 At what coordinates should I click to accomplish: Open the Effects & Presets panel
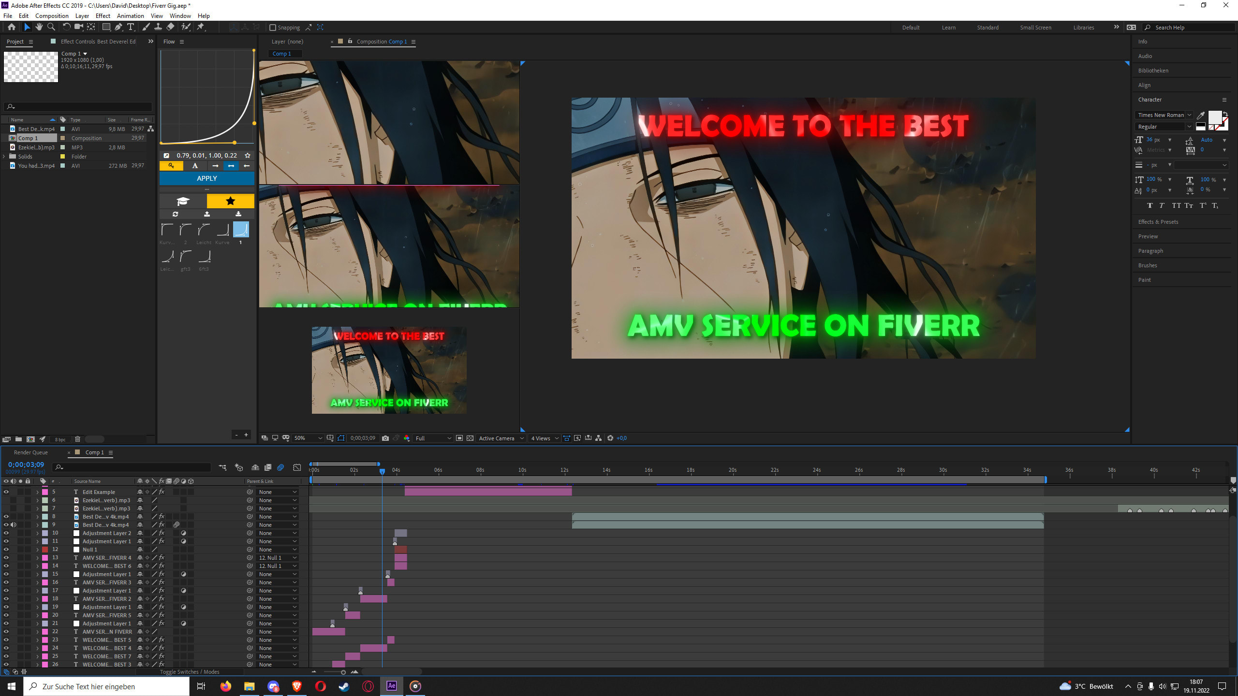coord(1158,222)
